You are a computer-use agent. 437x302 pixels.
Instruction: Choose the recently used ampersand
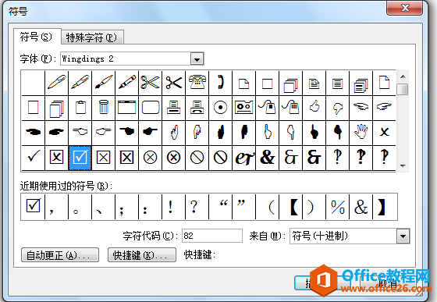coord(361,207)
